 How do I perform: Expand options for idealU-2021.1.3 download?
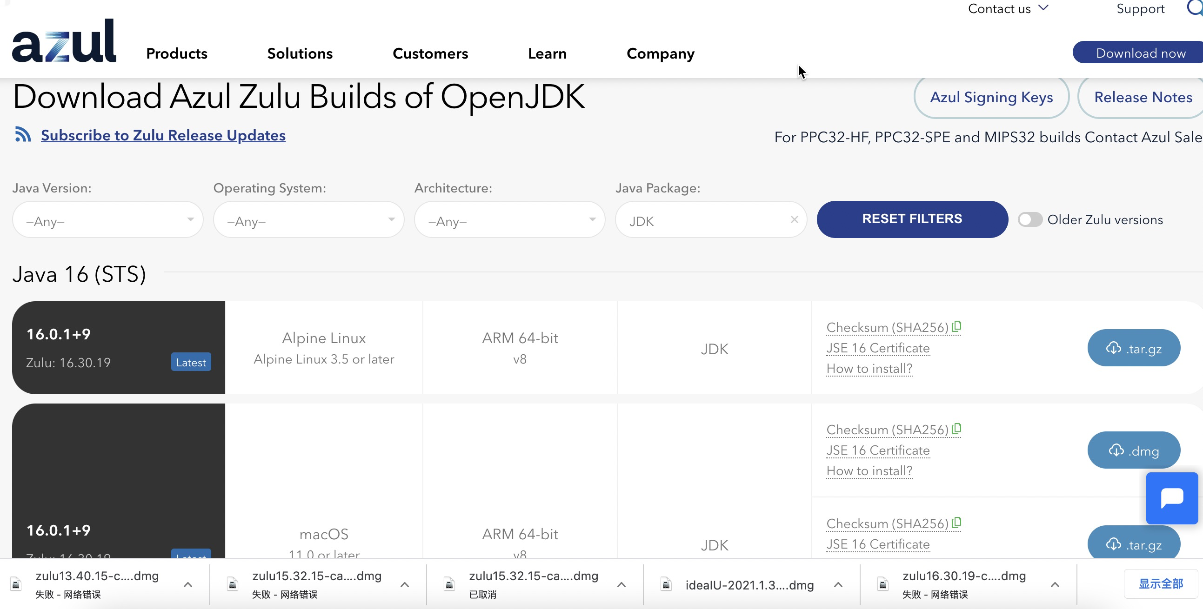(838, 584)
